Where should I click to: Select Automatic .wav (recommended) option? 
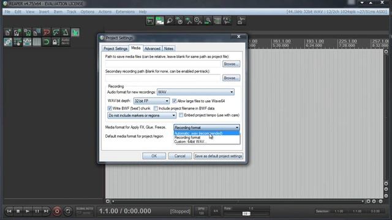(x=206, y=133)
